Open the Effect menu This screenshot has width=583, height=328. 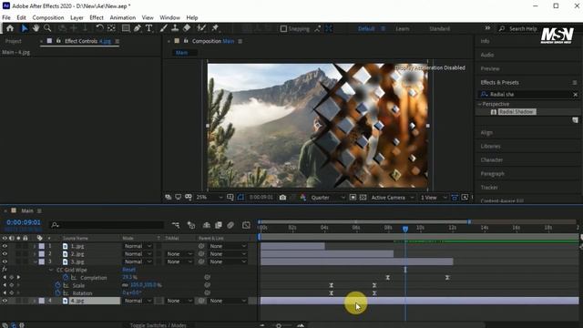pos(97,17)
